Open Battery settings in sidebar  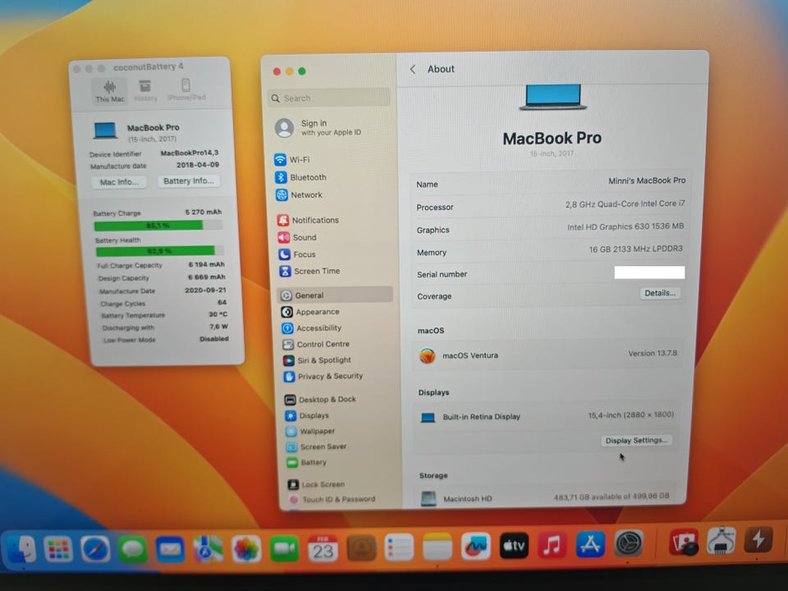[306, 462]
